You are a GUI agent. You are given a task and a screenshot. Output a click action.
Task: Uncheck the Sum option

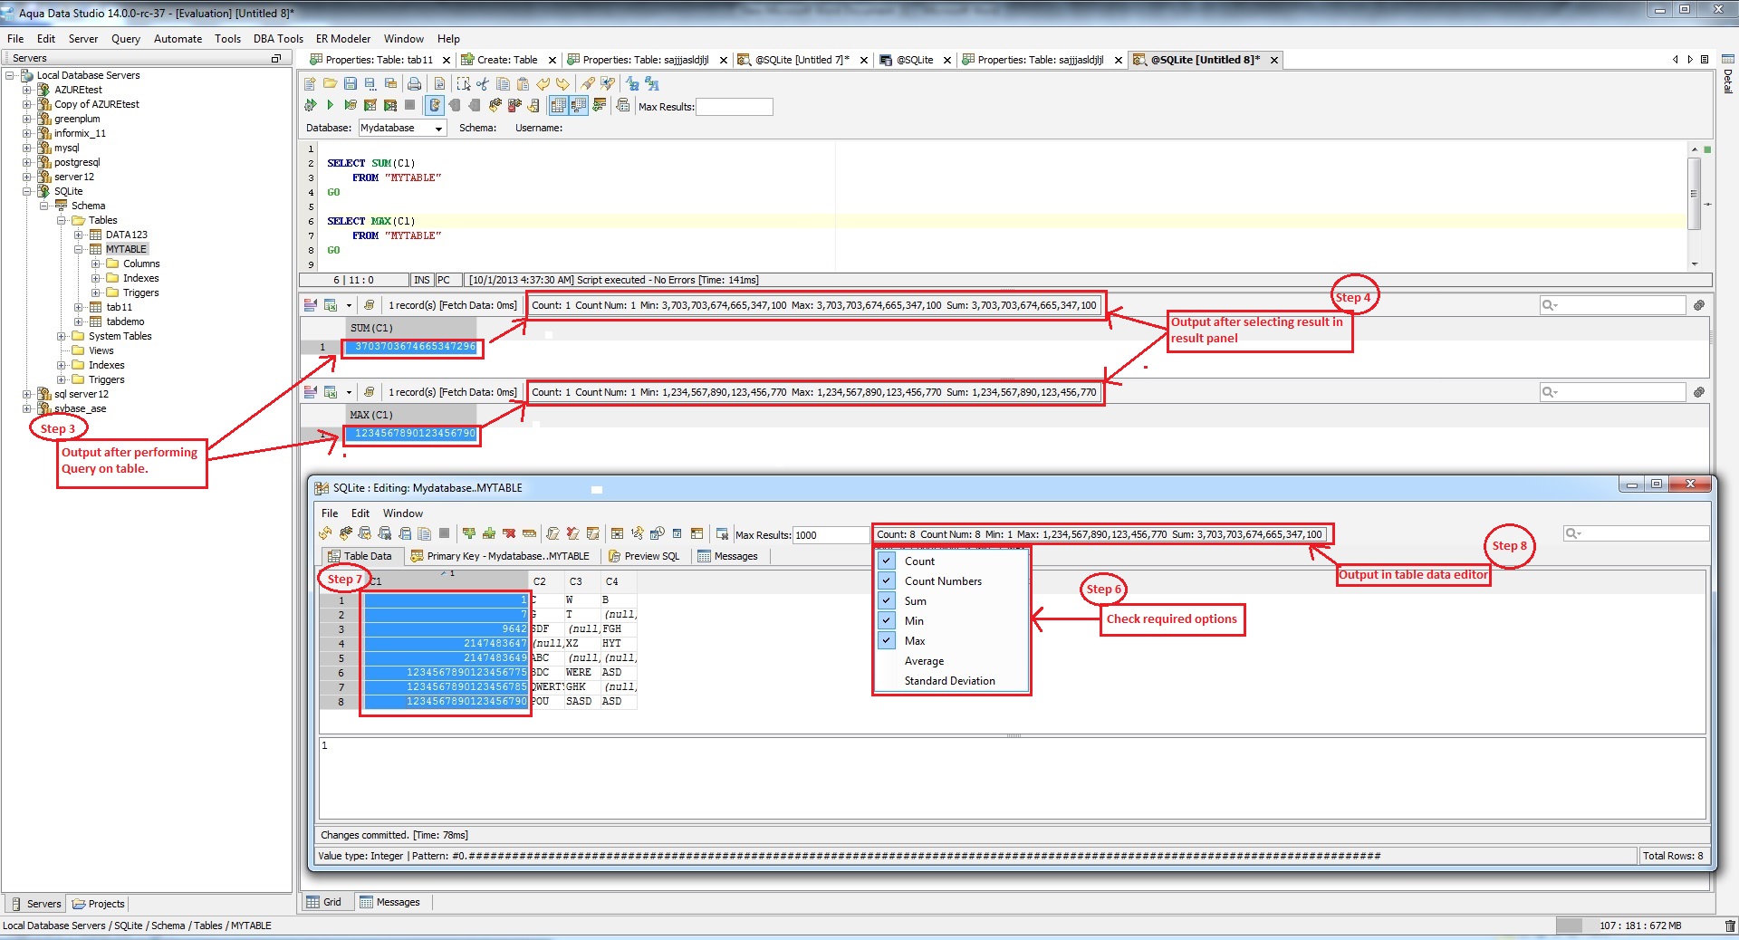[x=887, y=600]
